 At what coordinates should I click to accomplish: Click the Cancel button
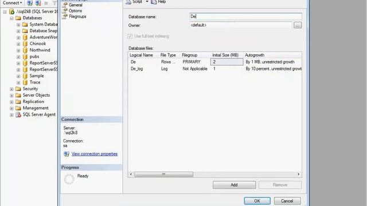pos(287,201)
